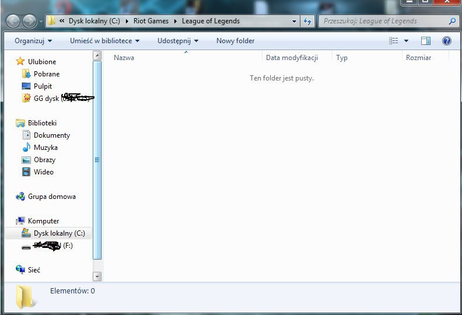Screen dimensions: 462x315
Task: Click the folder icon in address bar
Action: coord(51,21)
